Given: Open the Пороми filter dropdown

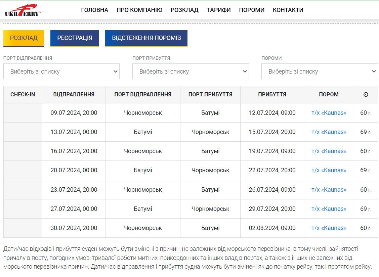Looking at the screenshot, I should pyautogui.click(x=320, y=72).
